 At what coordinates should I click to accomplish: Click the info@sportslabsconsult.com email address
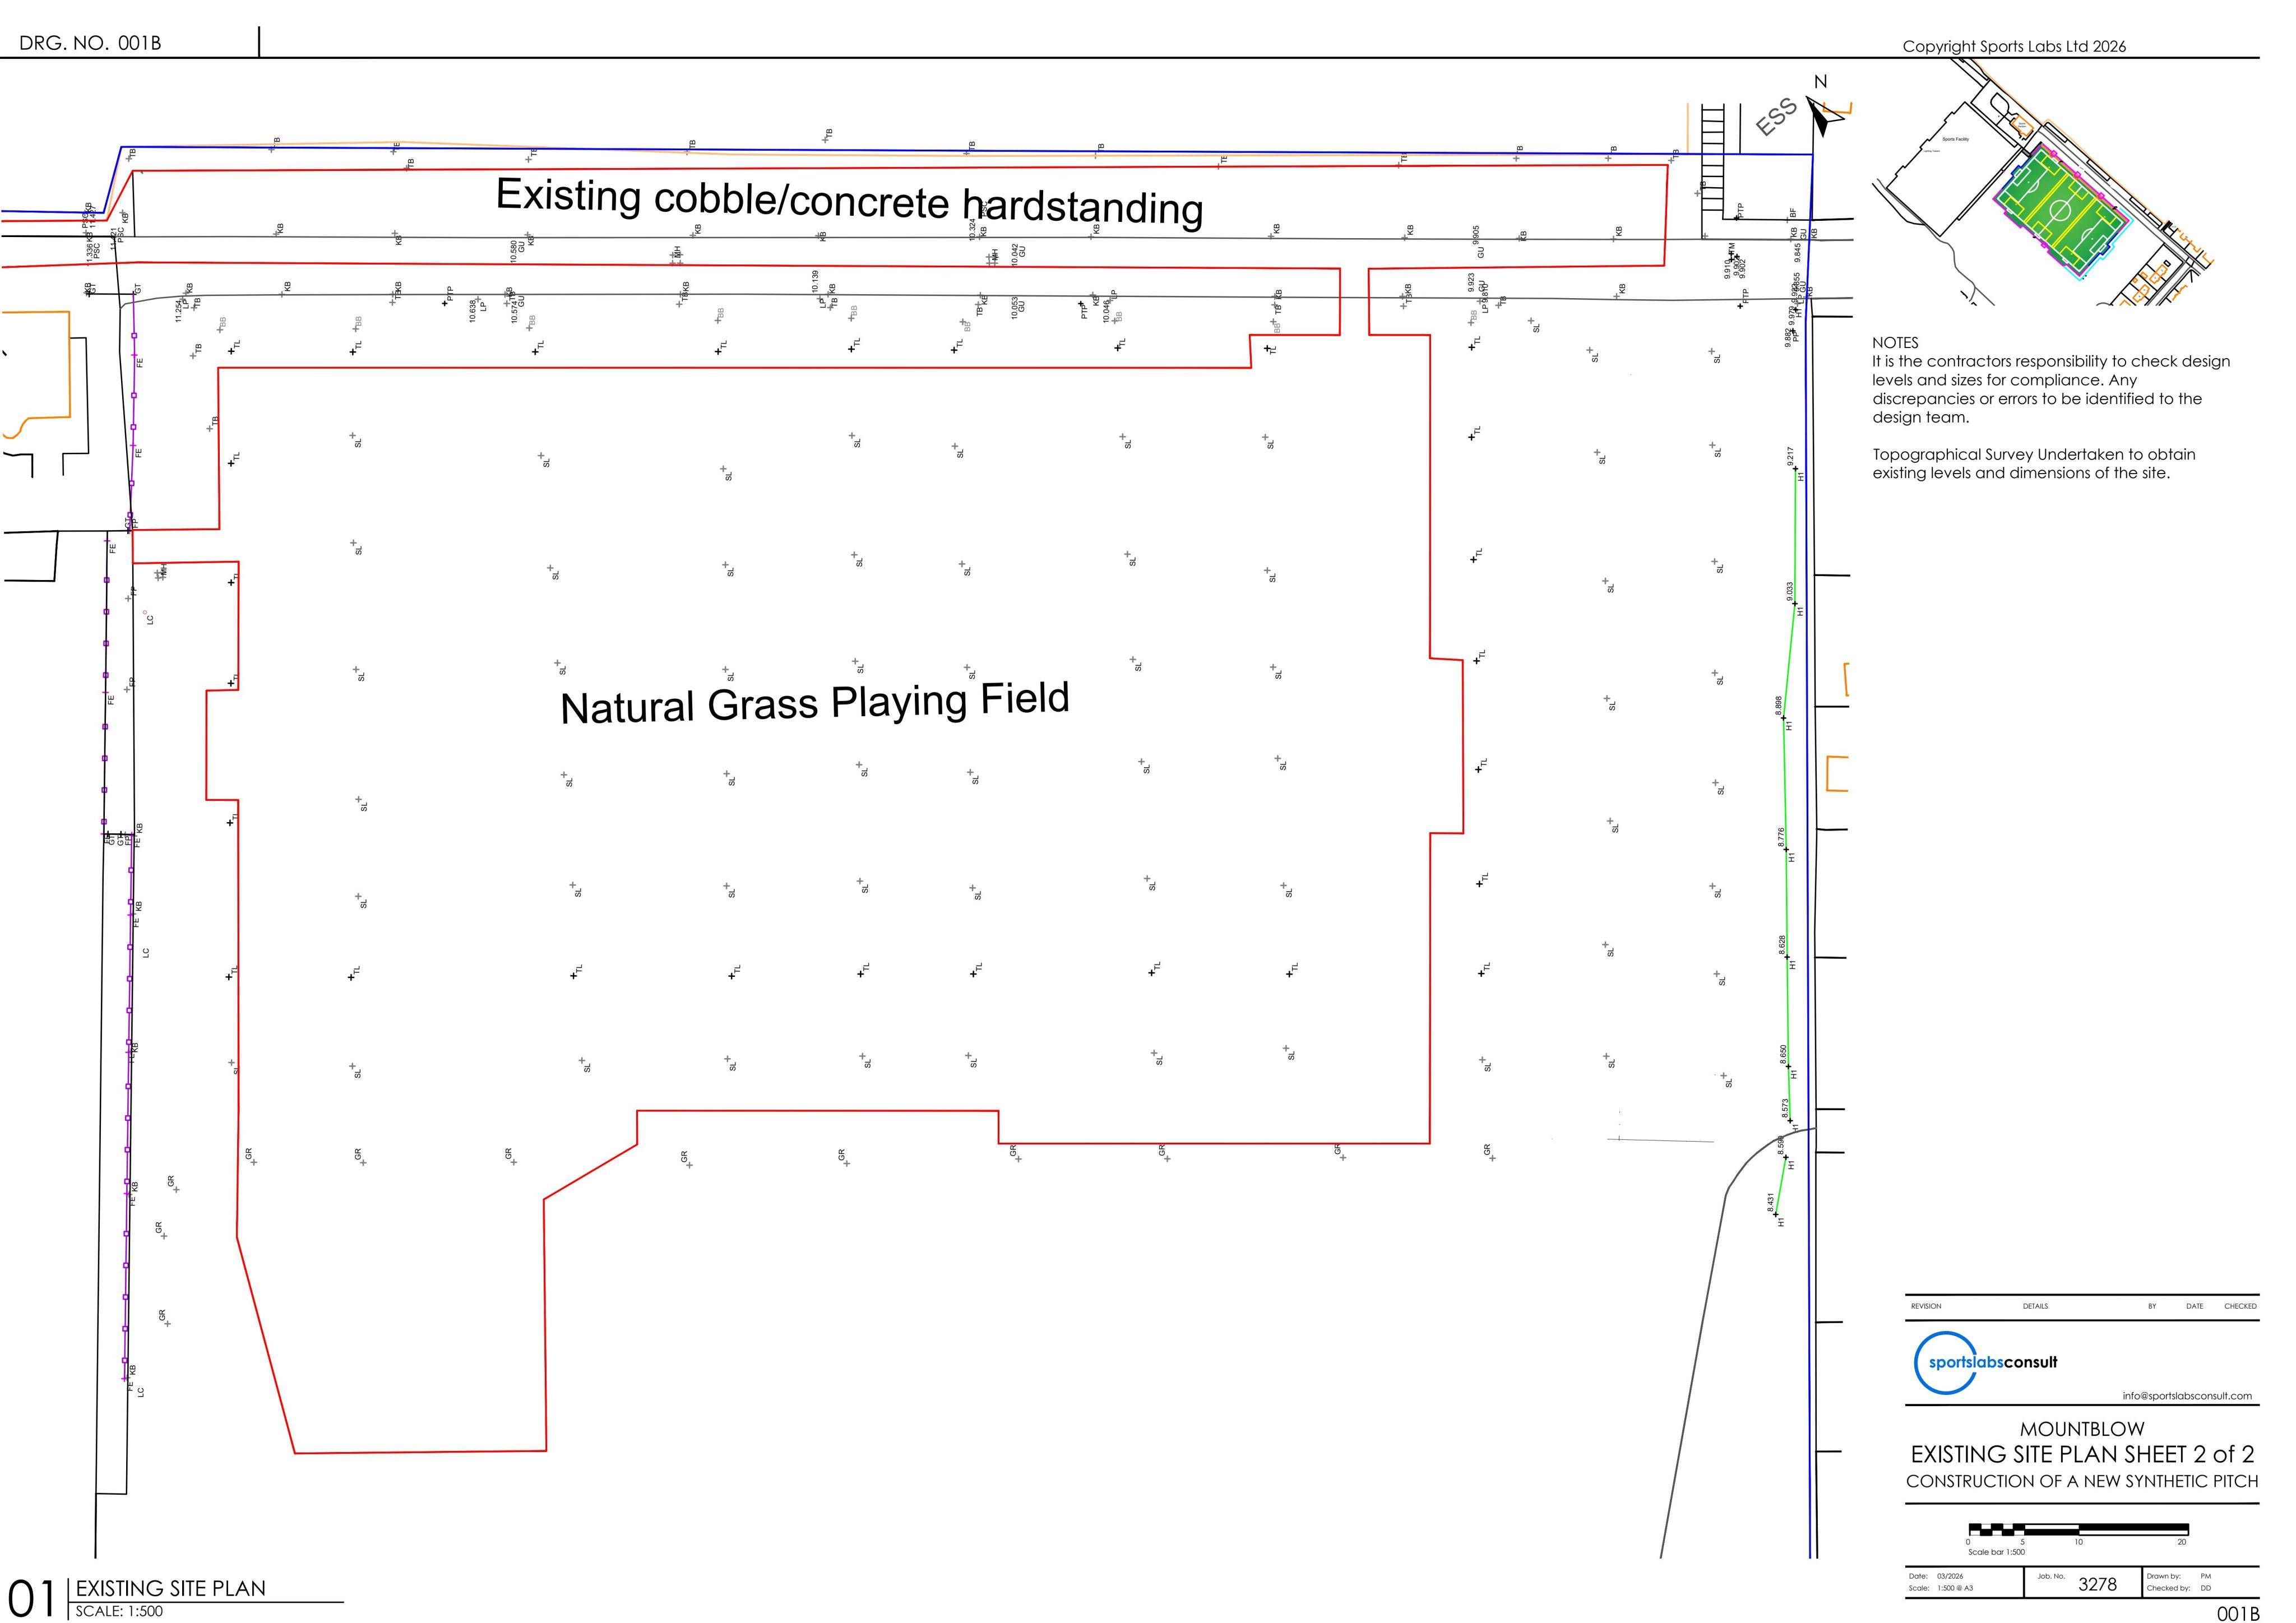click(2187, 1396)
